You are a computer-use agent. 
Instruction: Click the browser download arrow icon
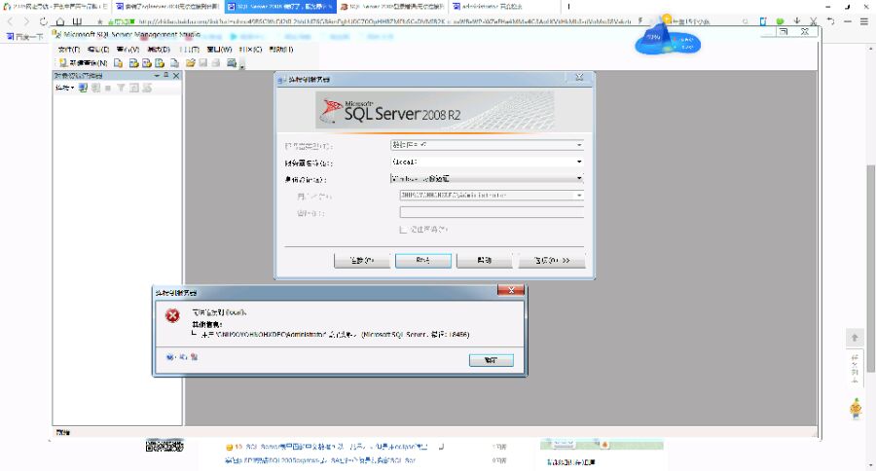click(x=796, y=21)
